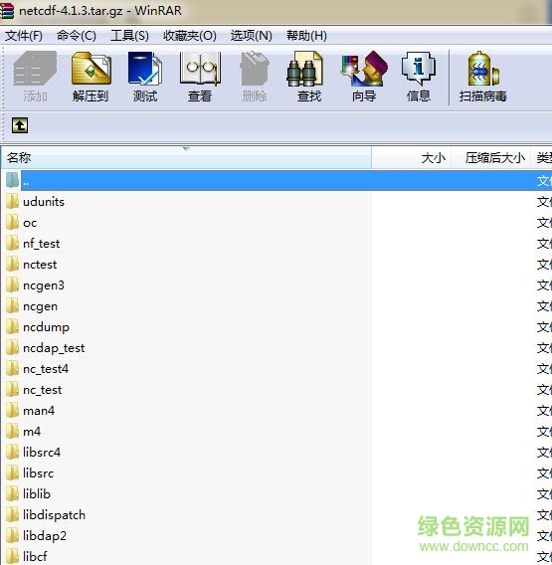Select the udunits folder icon

[12, 201]
